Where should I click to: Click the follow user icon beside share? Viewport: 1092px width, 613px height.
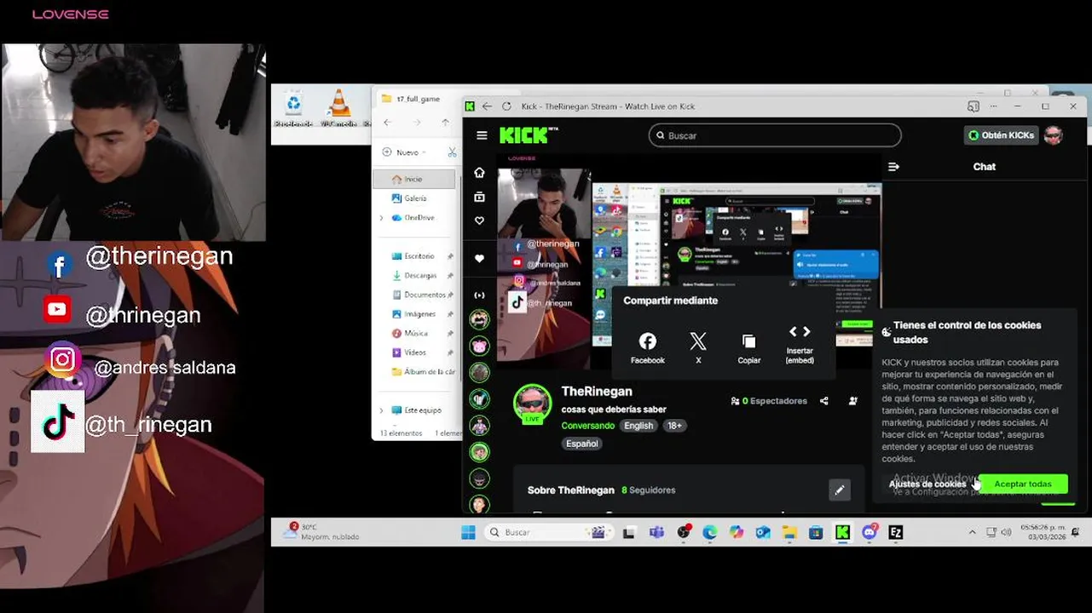[x=853, y=401]
